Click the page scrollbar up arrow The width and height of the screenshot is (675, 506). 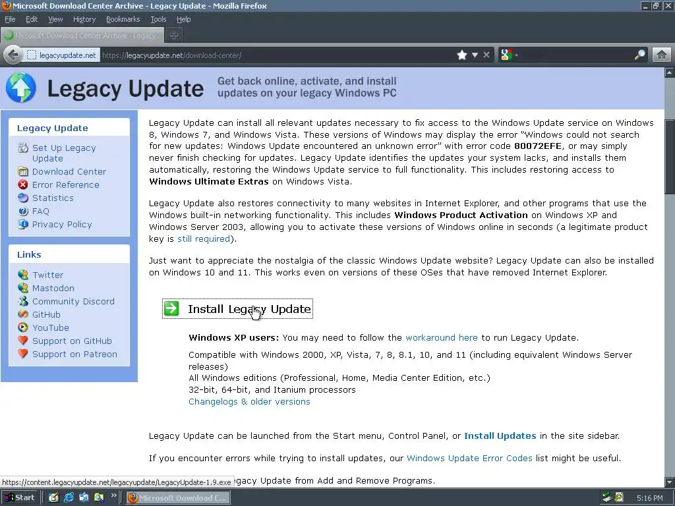coord(670,72)
